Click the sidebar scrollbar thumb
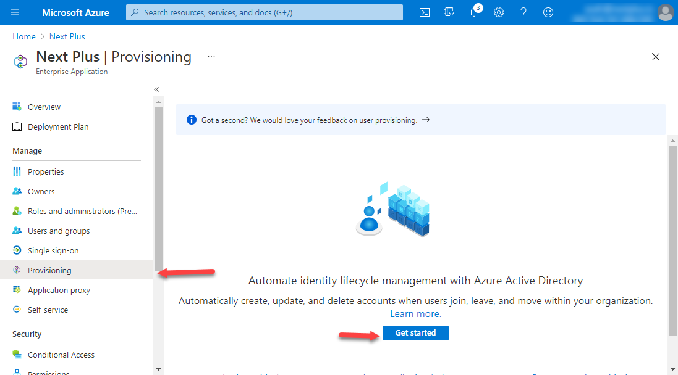 [x=158, y=189]
